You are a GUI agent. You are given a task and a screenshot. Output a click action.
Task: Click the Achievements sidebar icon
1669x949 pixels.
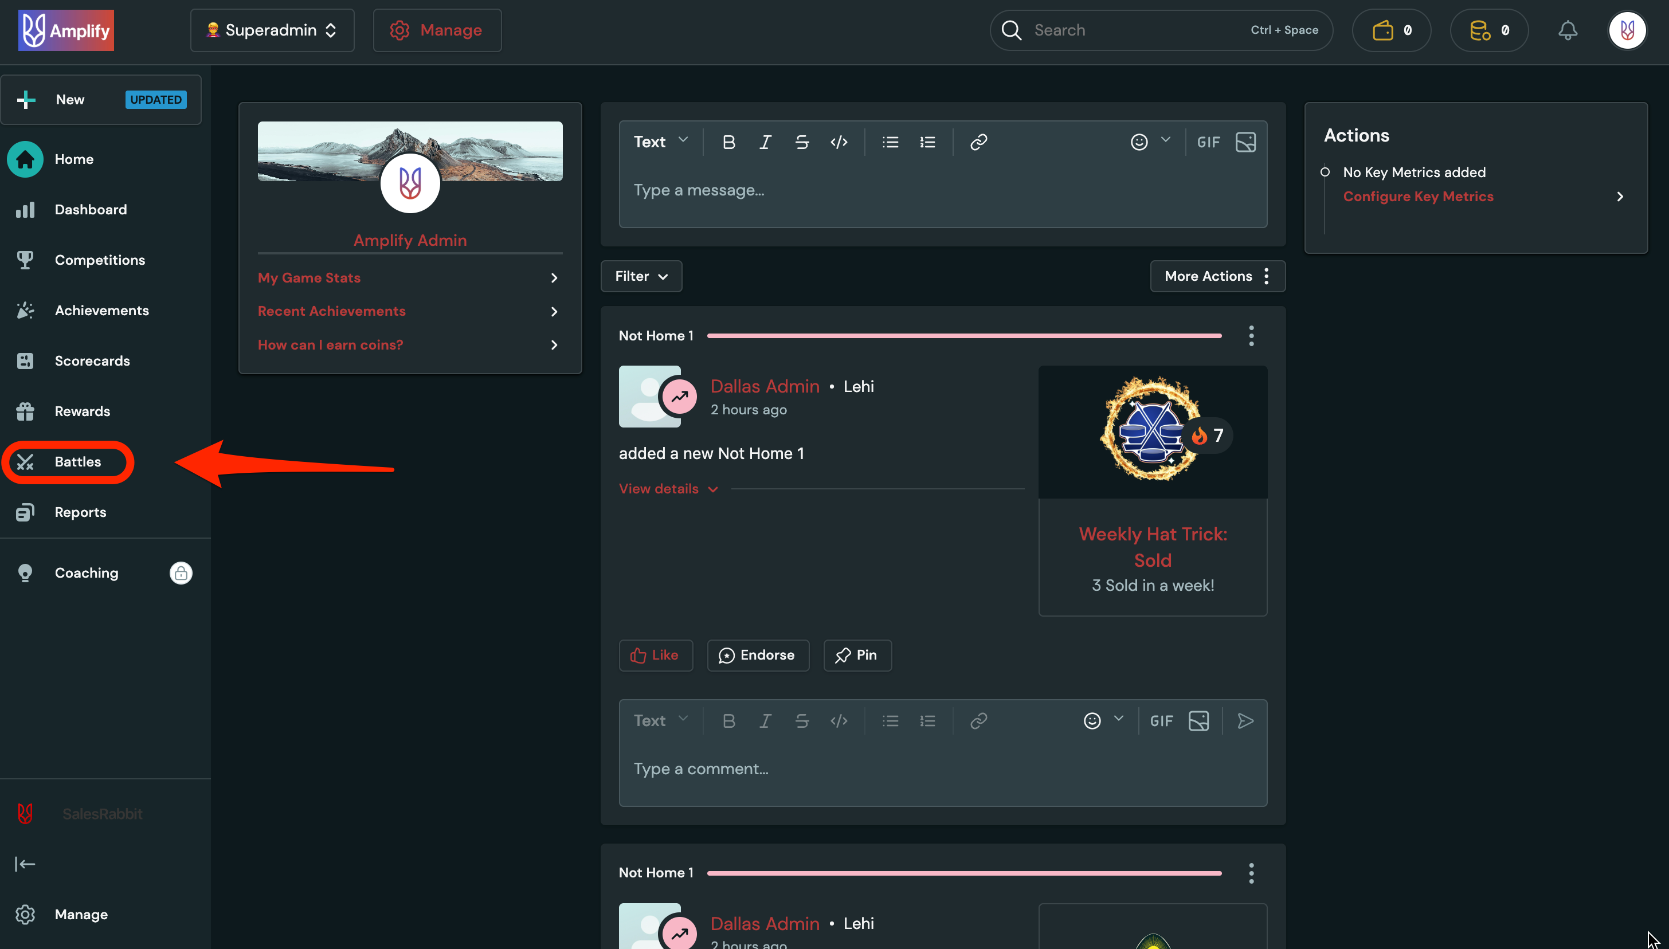coord(25,310)
